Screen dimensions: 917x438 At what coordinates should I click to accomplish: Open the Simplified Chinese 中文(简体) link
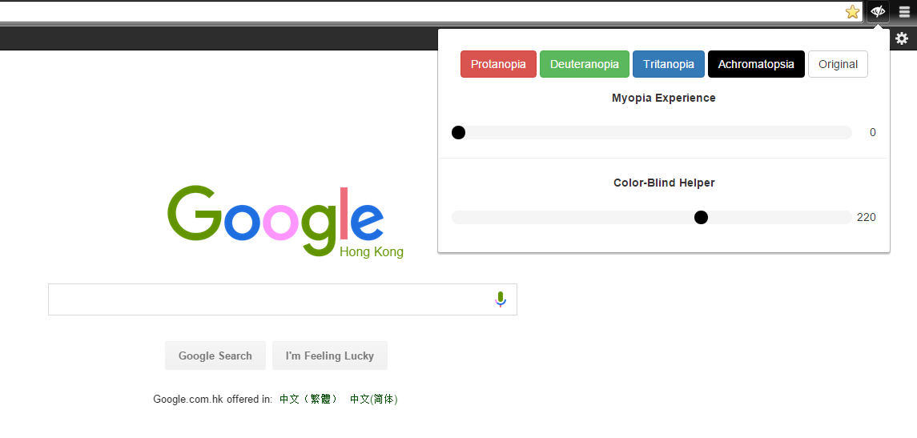click(x=374, y=400)
